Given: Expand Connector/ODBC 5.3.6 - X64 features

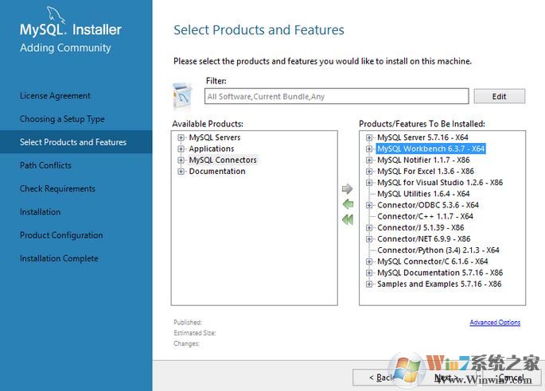Looking at the screenshot, I should (x=369, y=205).
